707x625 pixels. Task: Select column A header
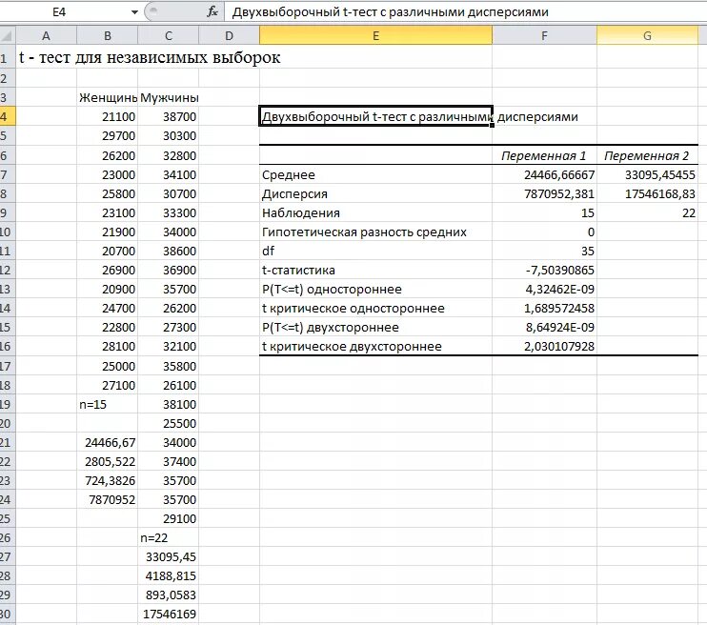pos(46,35)
